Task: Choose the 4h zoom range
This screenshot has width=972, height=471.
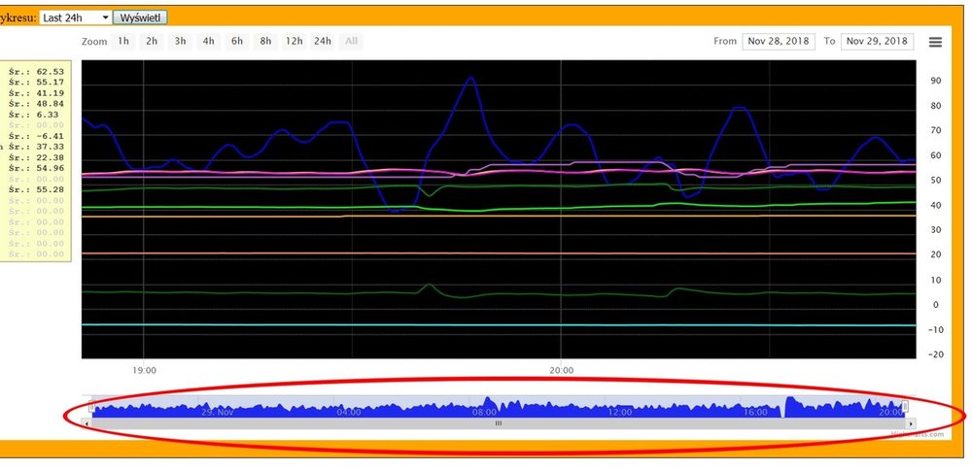Action: 208,42
